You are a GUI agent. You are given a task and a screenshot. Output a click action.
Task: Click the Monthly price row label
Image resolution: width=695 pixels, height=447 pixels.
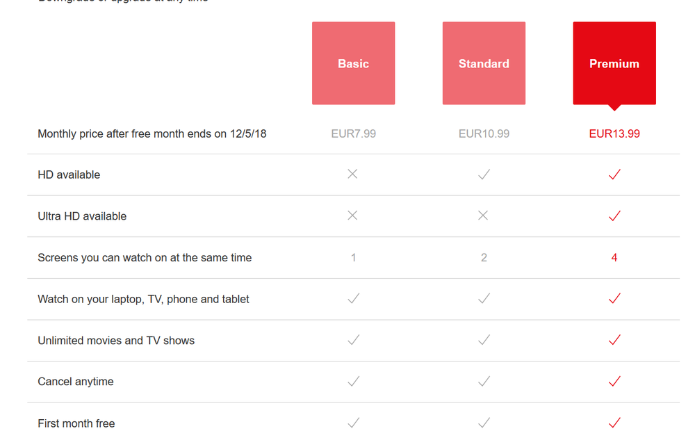pyautogui.click(x=152, y=133)
